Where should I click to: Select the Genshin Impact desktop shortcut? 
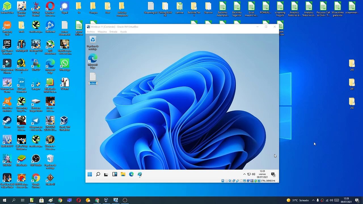pos(22,9)
